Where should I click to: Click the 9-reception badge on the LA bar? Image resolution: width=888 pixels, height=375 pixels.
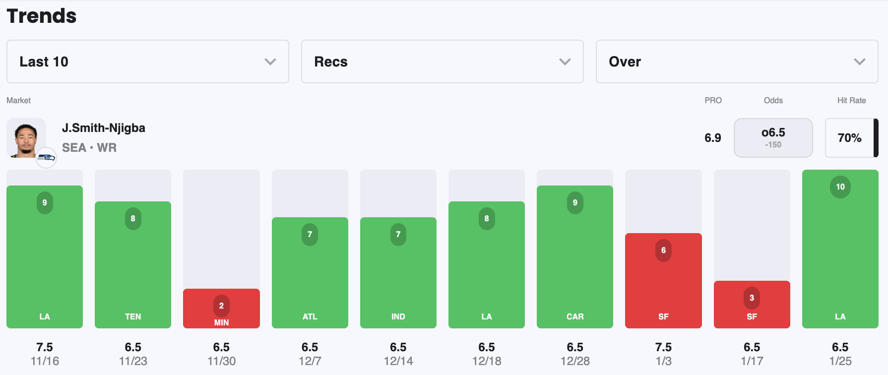click(x=45, y=202)
